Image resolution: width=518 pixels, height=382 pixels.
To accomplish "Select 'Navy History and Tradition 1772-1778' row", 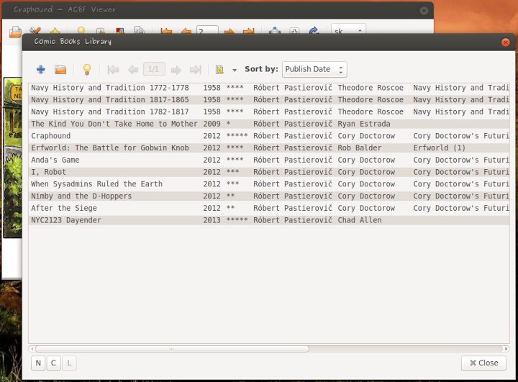I will coord(269,88).
